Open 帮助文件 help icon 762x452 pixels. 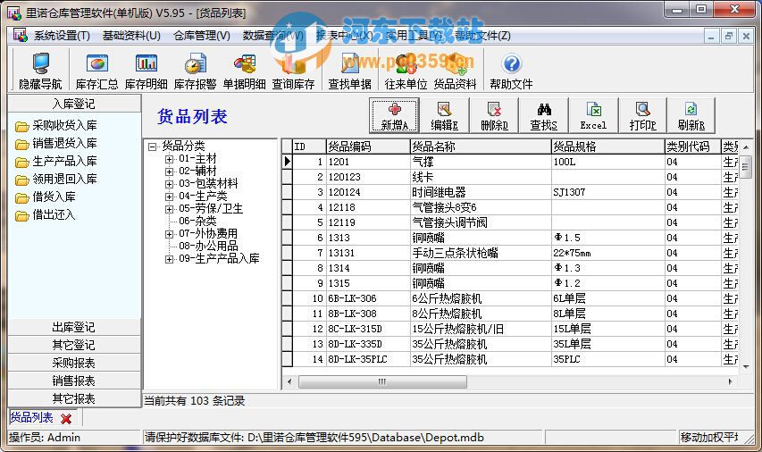(x=511, y=71)
